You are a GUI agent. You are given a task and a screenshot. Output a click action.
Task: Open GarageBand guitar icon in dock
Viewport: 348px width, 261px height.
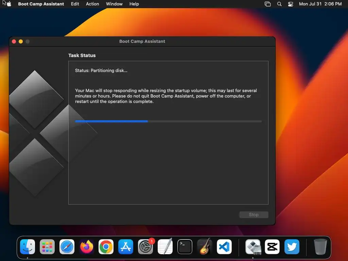pyautogui.click(x=204, y=247)
